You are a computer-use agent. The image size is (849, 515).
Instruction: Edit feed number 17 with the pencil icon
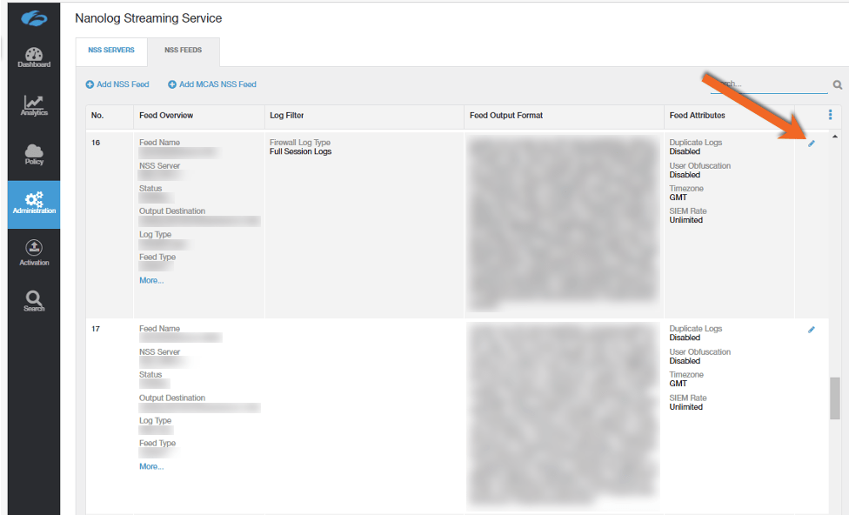[x=811, y=330]
